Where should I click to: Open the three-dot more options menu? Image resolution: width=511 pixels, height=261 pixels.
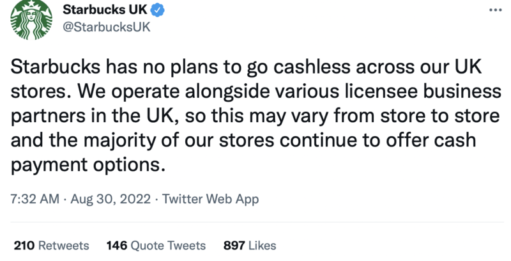tap(495, 10)
